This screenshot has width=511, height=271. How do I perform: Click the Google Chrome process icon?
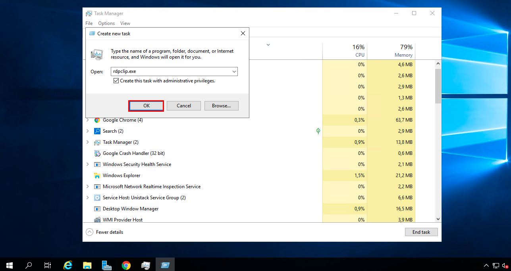click(x=97, y=120)
